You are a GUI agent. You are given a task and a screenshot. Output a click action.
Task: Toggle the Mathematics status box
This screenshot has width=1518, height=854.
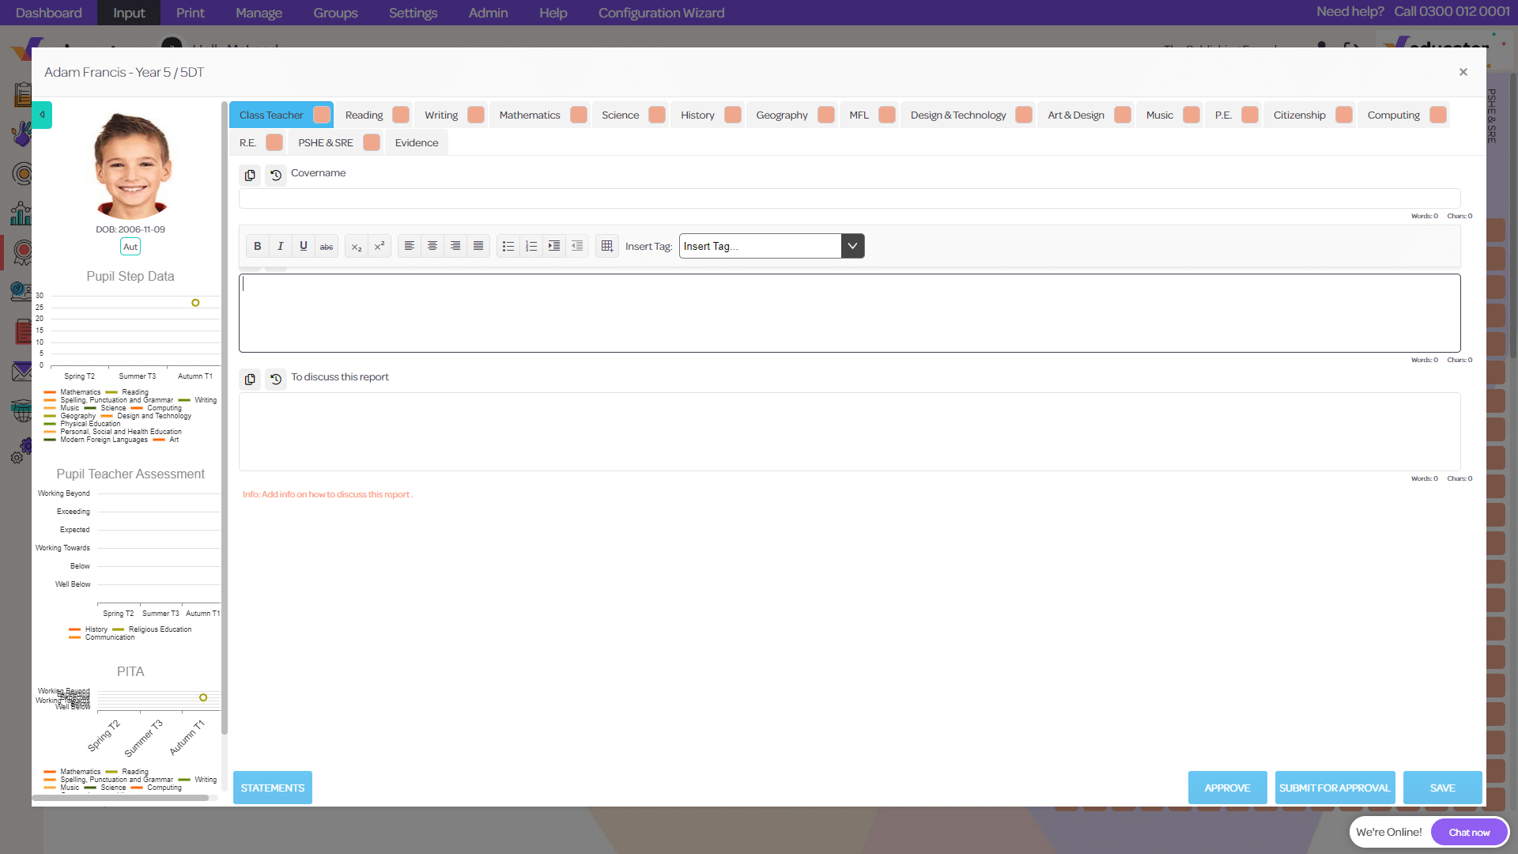579,115
